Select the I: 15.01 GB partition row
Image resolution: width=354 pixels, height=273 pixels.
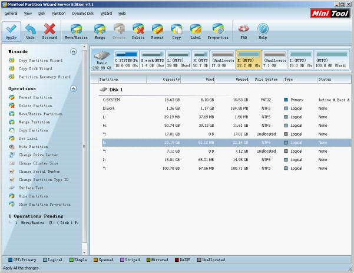(226, 160)
